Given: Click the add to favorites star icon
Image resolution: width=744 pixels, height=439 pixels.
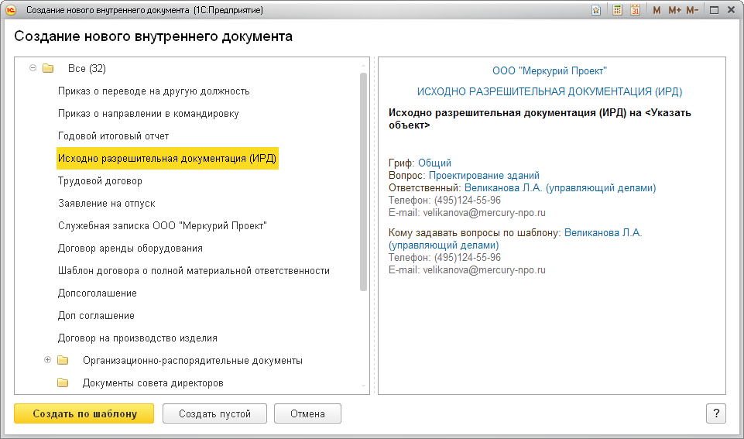Looking at the screenshot, I should point(596,10).
